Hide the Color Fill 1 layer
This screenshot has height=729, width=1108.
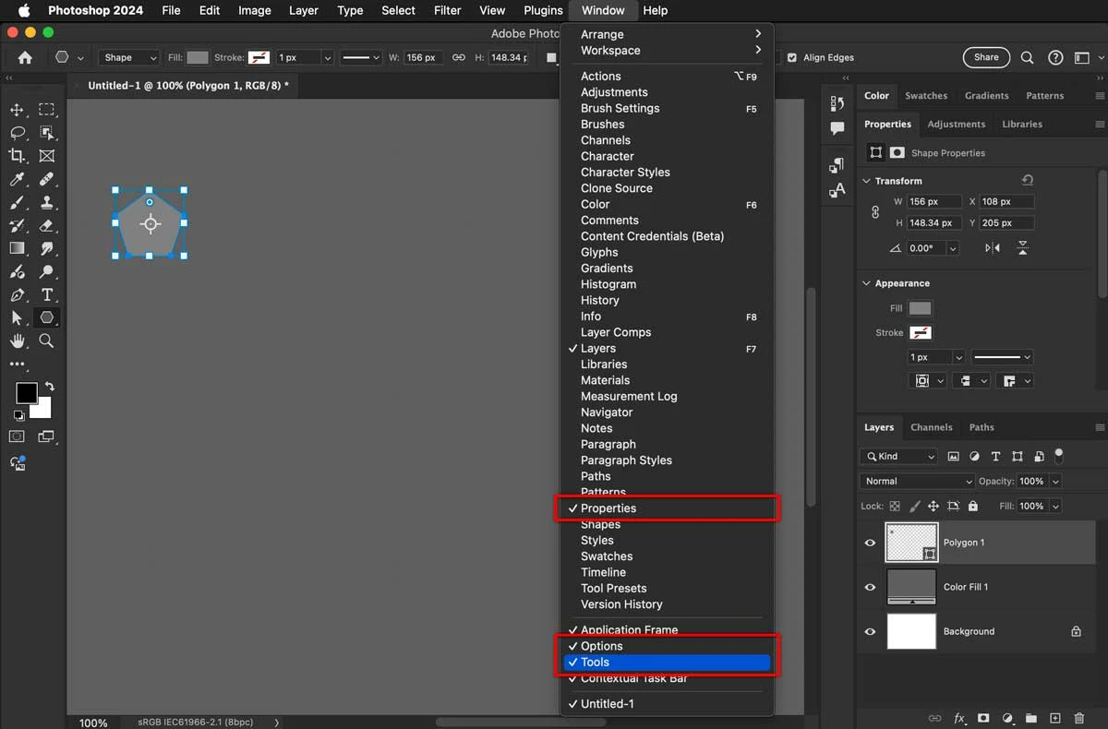870,587
